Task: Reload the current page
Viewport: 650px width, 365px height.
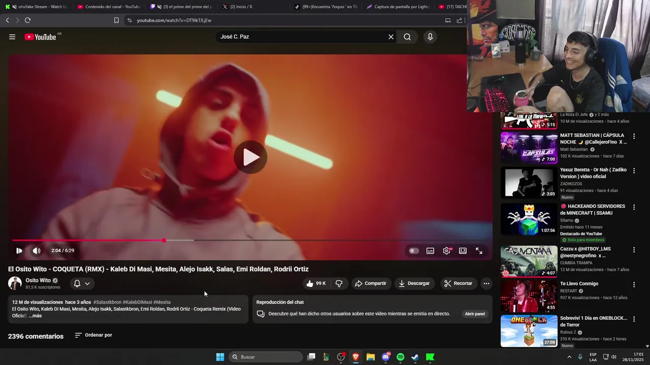Action: click(27, 20)
